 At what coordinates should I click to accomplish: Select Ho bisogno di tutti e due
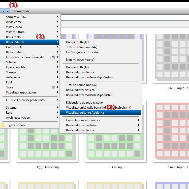click(x=101, y=52)
